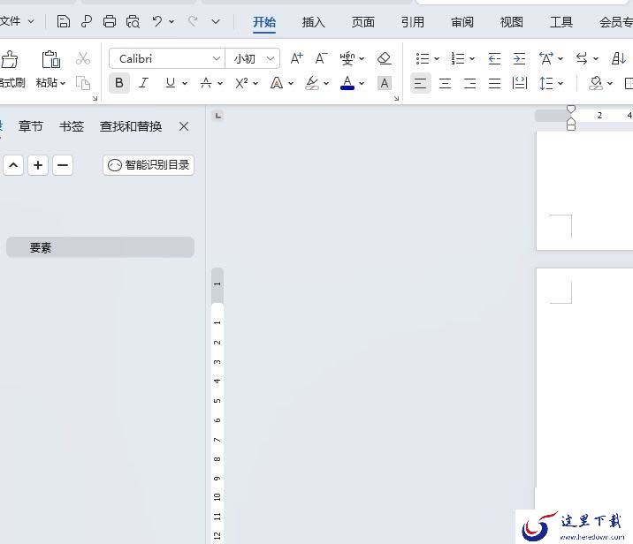The height and width of the screenshot is (544, 633).
Task: Select Justify paragraph alignment
Action: point(494,84)
